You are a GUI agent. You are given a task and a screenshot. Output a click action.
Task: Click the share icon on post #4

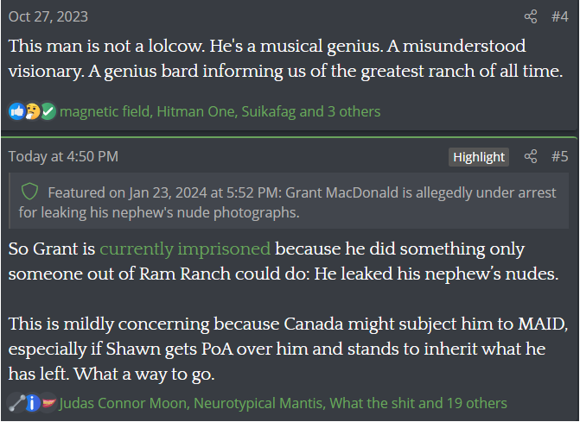click(x=531, y=16)
